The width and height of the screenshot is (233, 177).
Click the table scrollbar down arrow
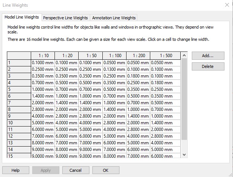pos(184,155)
